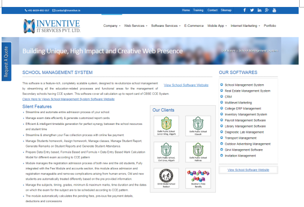Click the Softwares breadcrumb in banner
Screen dimensions: 304x207
coord(229,51)
